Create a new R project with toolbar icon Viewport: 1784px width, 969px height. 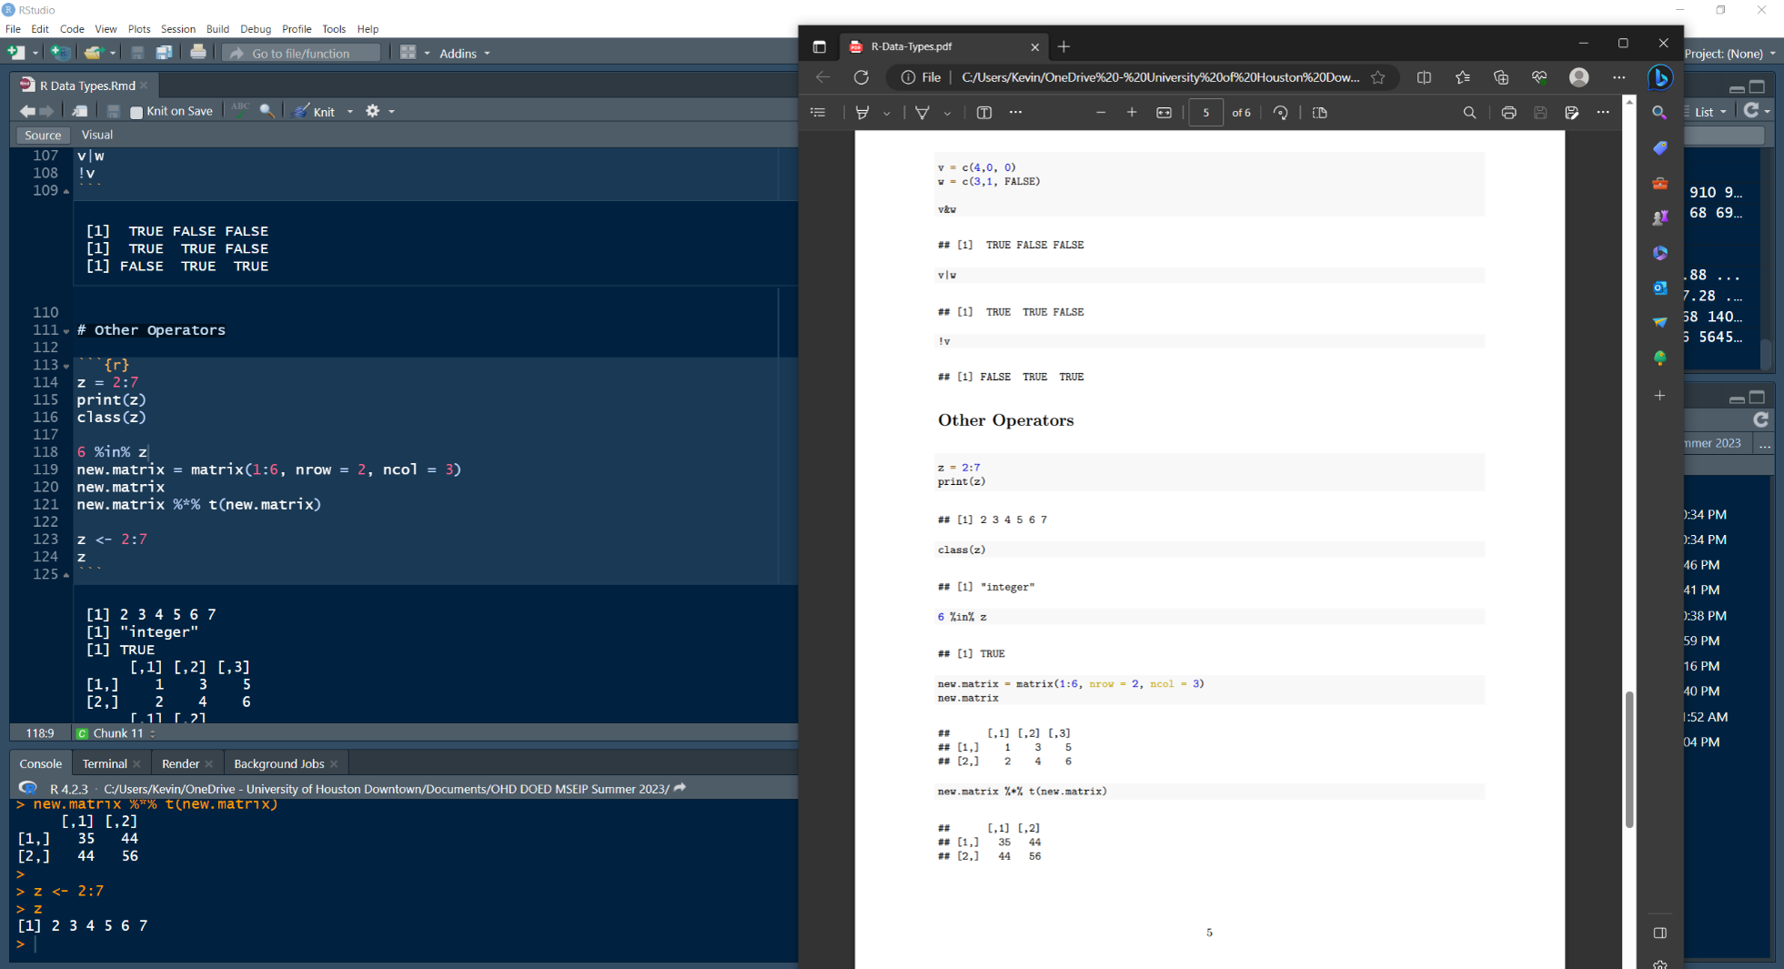coord(60,53)
